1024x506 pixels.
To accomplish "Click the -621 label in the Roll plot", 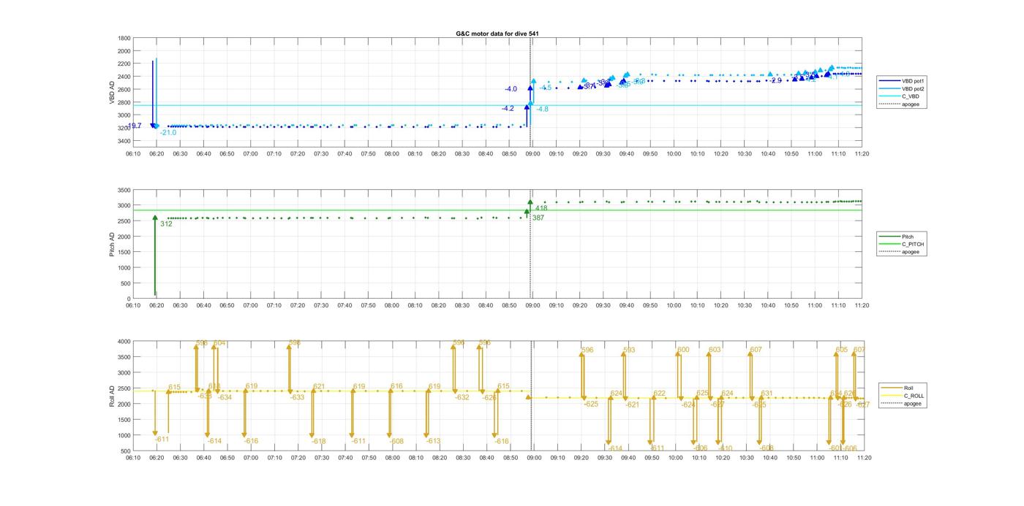I will click(632, 405).
